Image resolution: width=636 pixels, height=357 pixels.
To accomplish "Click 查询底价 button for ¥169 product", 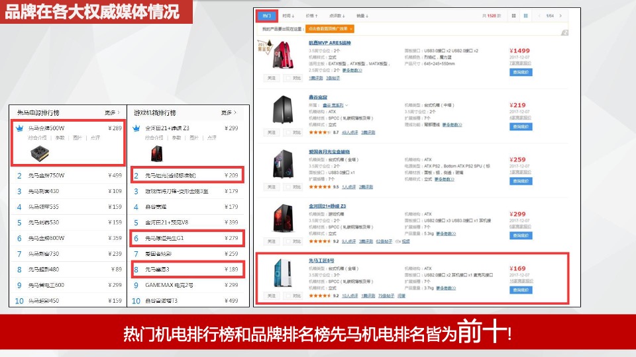I will click(521, 290).
